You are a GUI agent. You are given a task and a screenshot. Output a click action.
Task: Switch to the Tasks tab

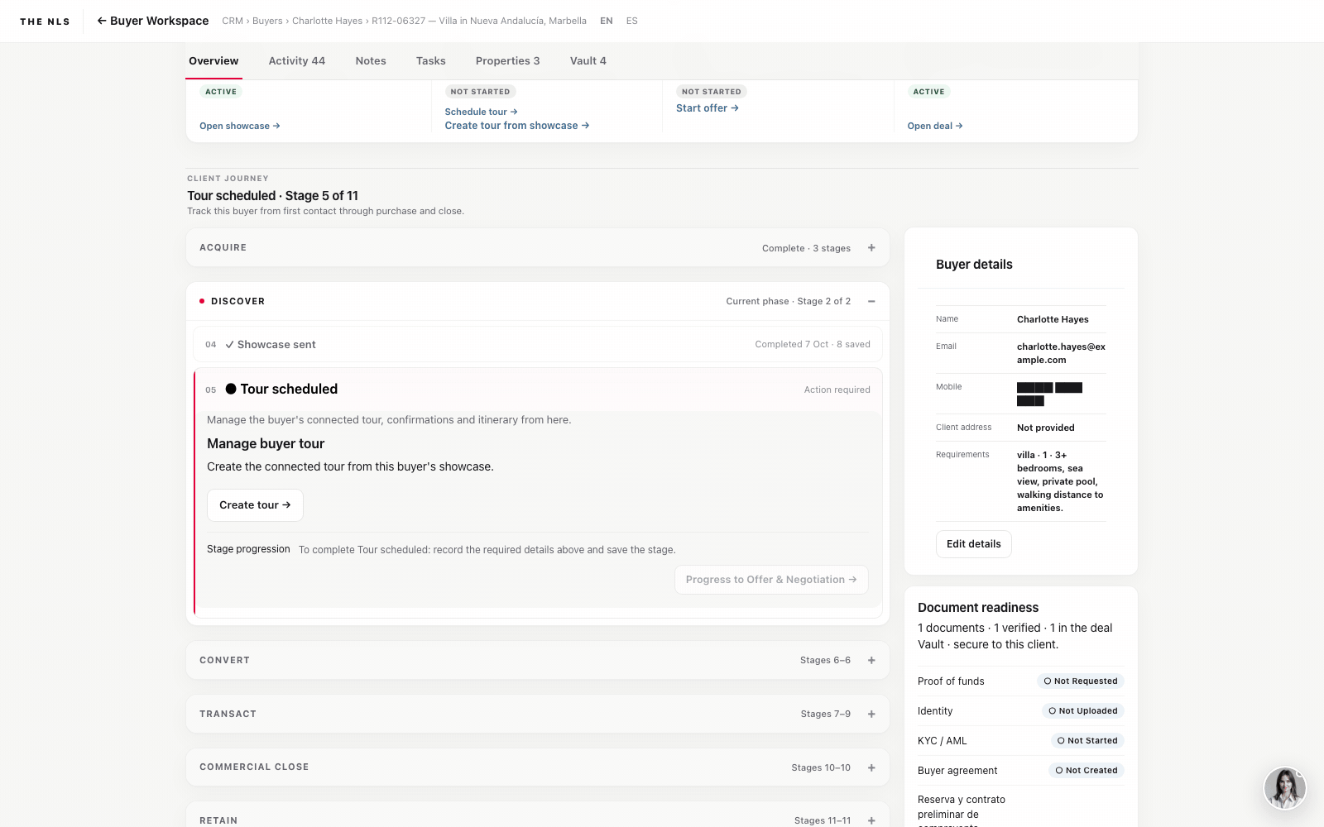click(430, 61)
